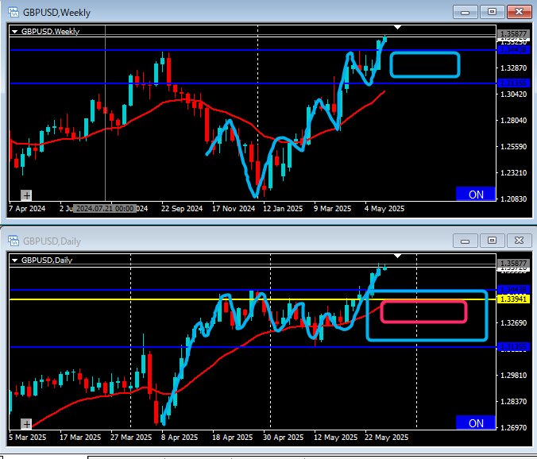This screenshot has height=459, width=537.
Task: Click the 1.32870 price on Weekly scale
Action: (513, 67)
